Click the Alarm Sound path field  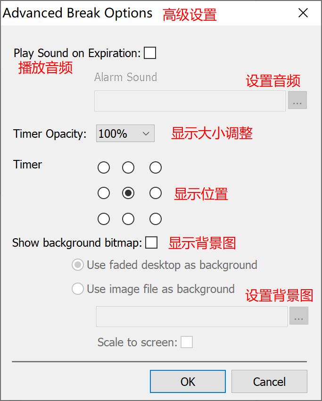189,100
